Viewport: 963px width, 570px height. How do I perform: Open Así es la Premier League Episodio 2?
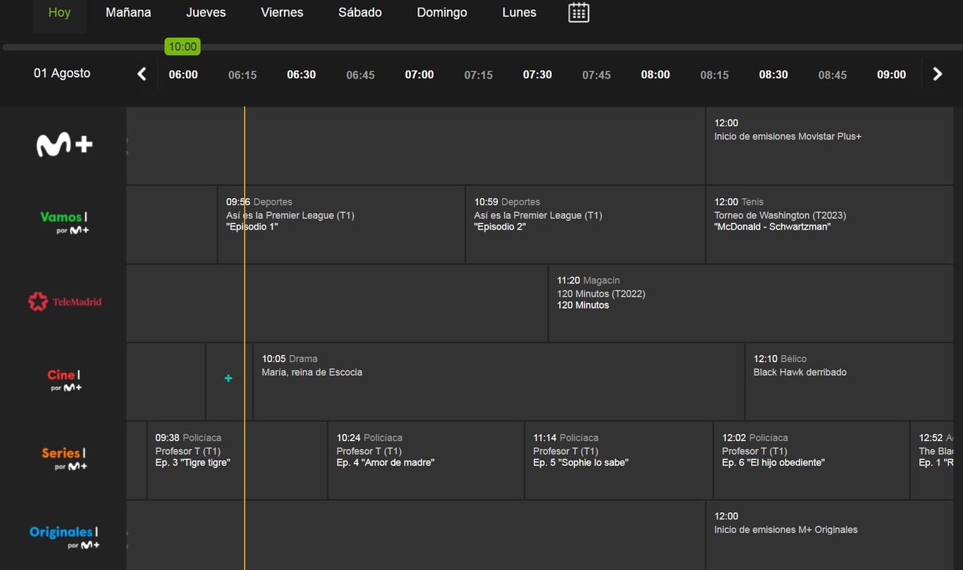(585, 225)
